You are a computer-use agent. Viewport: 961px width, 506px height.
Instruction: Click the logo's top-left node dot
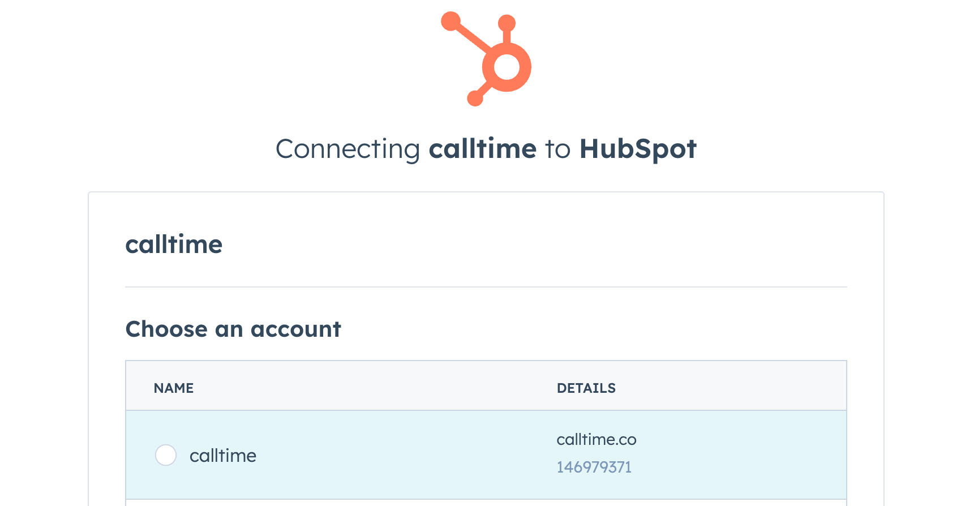(x=451, y=21)
